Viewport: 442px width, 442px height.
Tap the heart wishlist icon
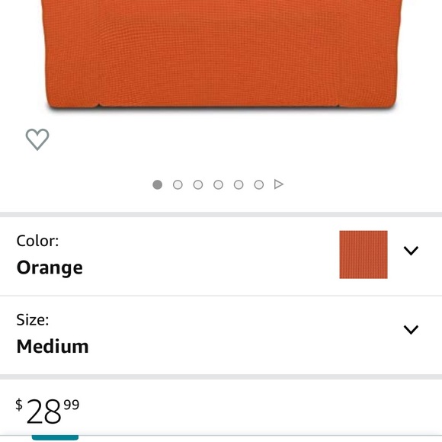(x=37, y=139)
